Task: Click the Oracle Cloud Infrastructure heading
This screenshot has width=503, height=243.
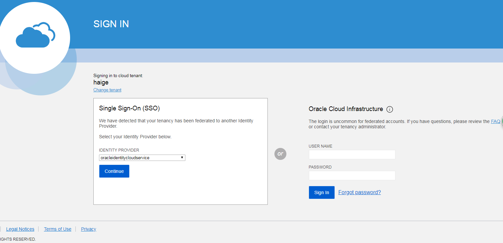Action: 346,109
